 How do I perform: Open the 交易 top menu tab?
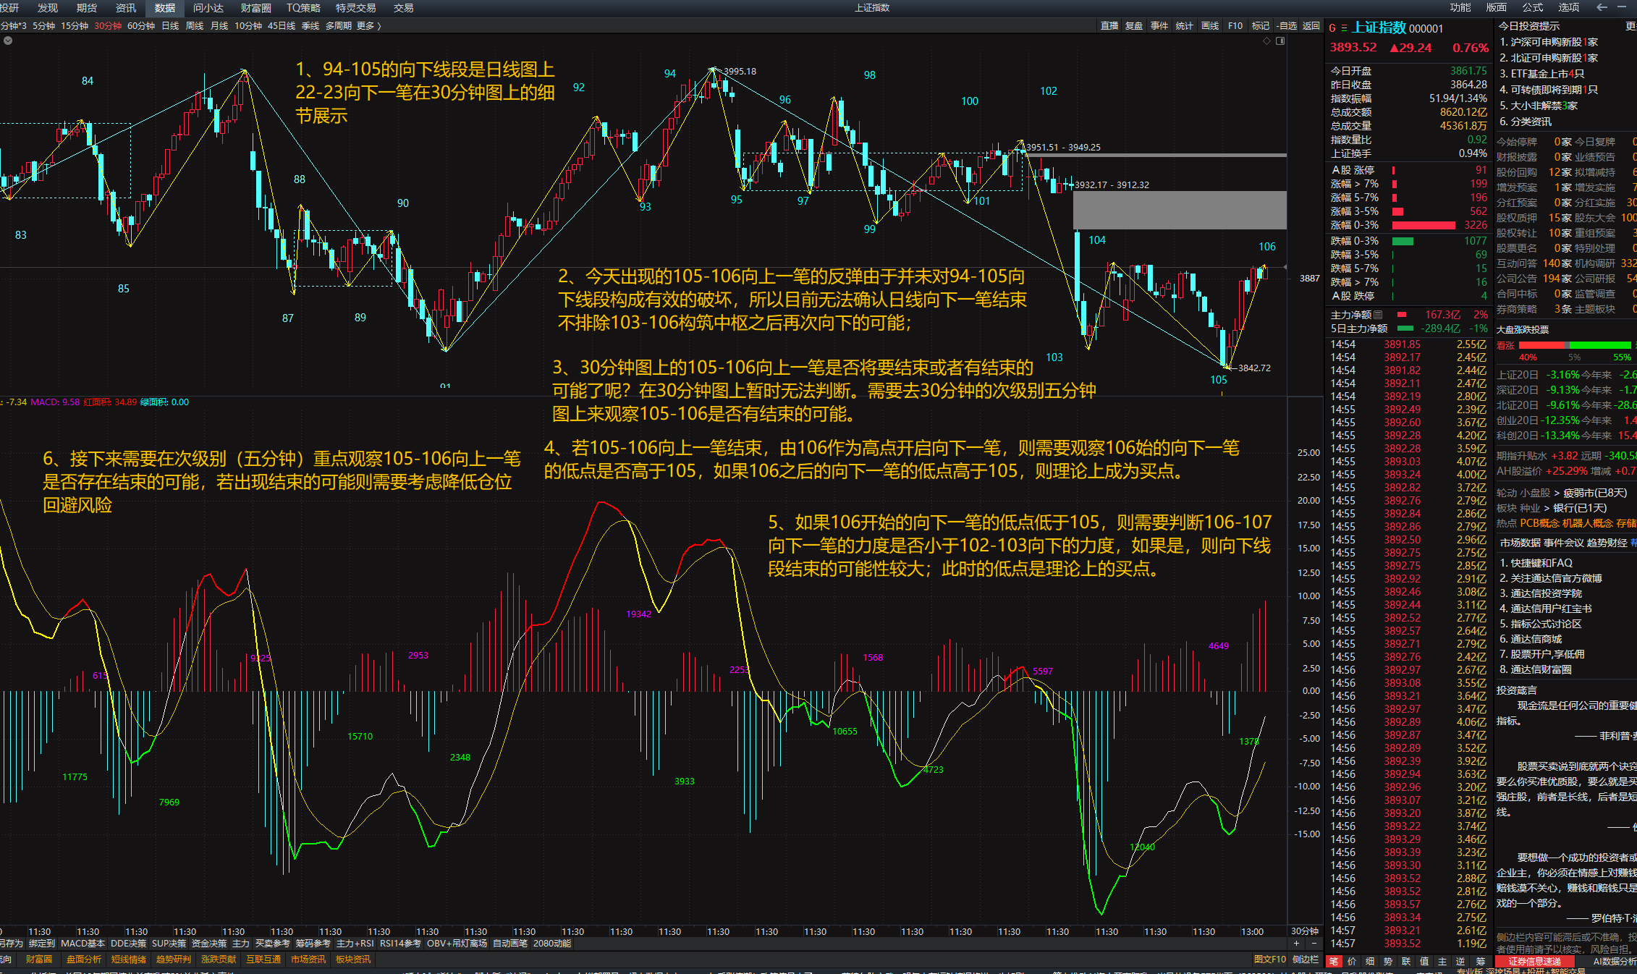coord(404,8)
